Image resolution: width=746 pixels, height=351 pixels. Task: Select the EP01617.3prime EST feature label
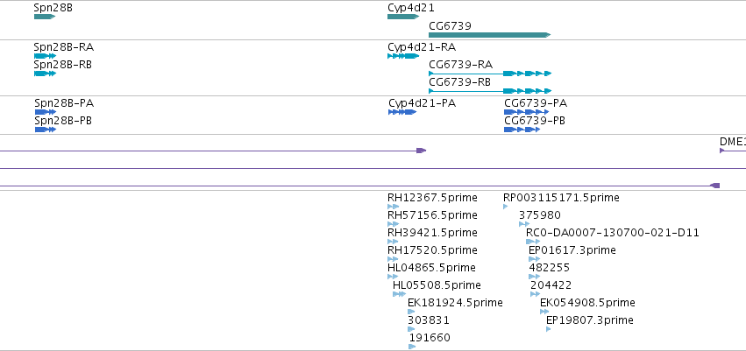[572, 250]
